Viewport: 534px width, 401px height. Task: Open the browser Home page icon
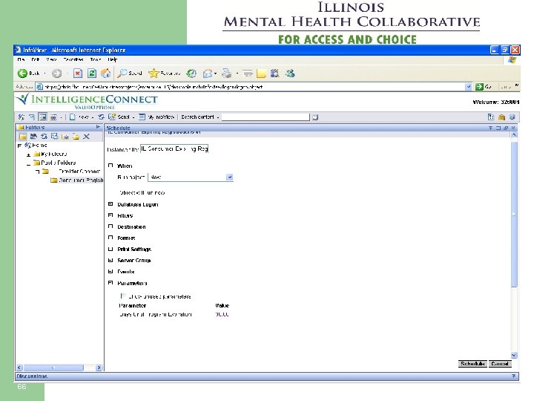click(x=106, y=73)
